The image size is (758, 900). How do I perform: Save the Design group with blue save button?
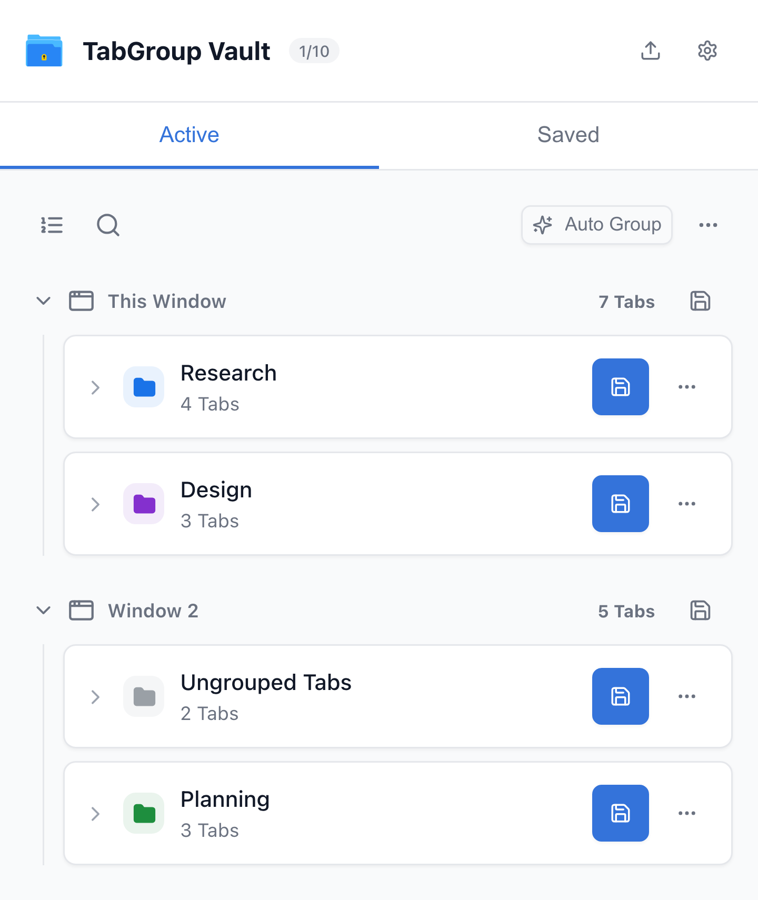(621, 504)
